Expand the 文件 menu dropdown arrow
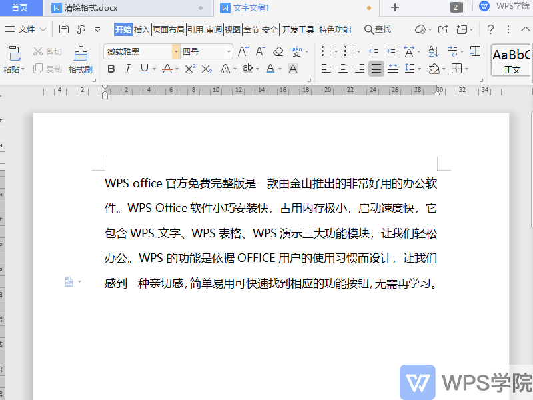Image resolution: width=533 pixels, height=400 pixels. [43, 29]
